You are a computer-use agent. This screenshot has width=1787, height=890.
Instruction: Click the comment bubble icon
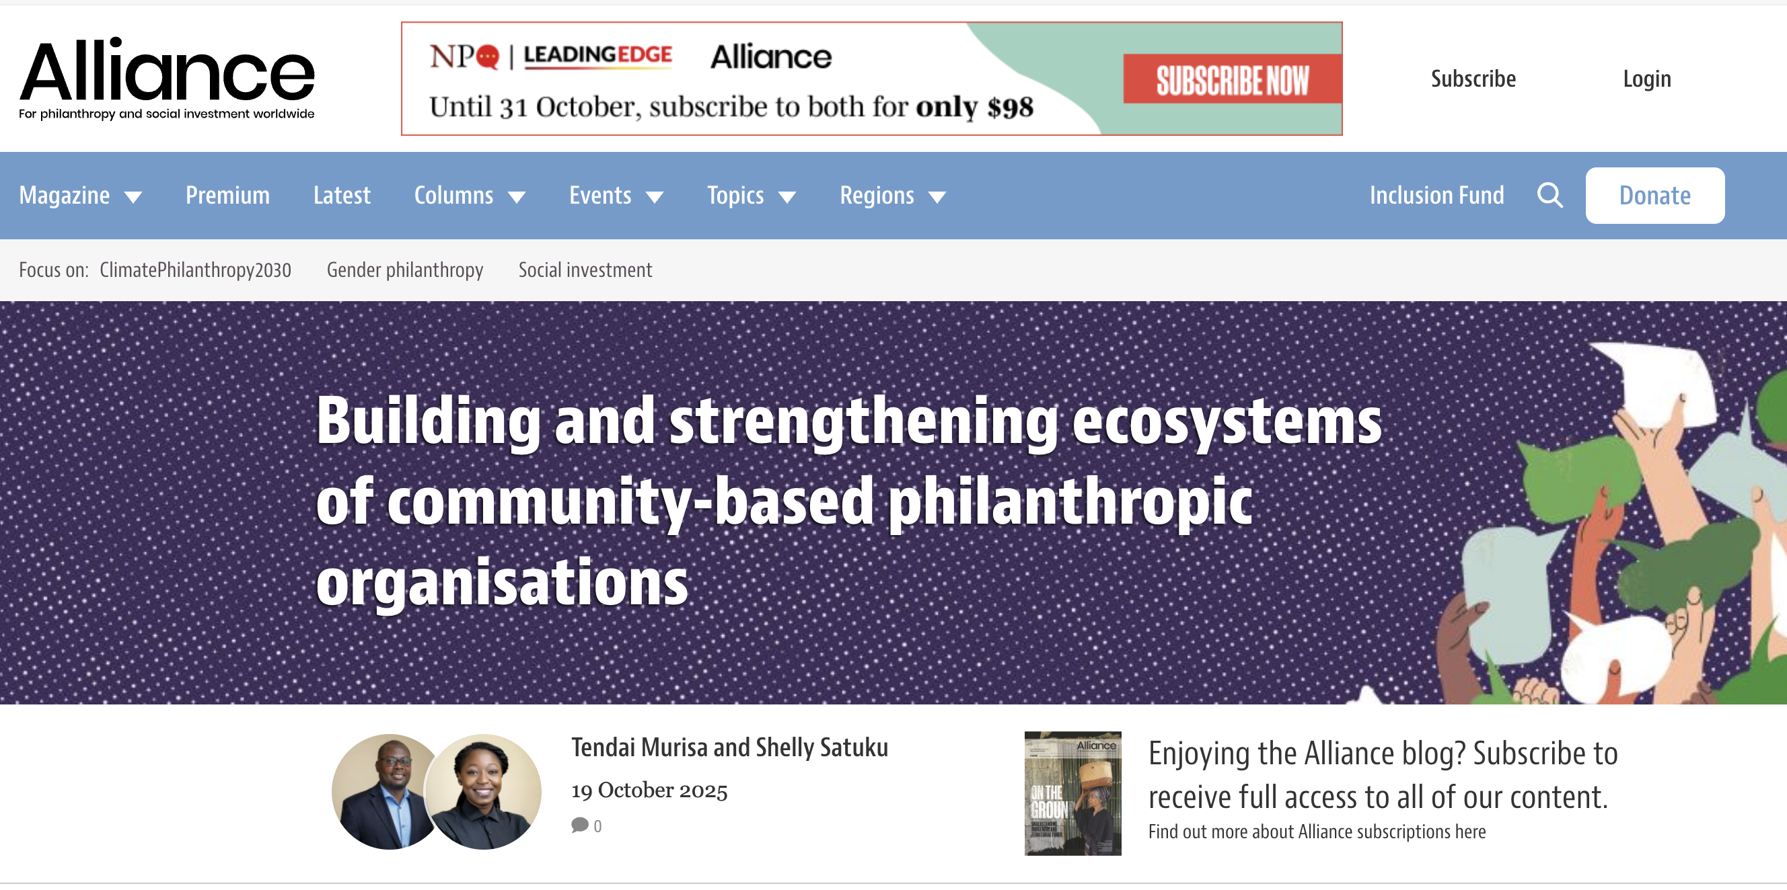[579, 825]
